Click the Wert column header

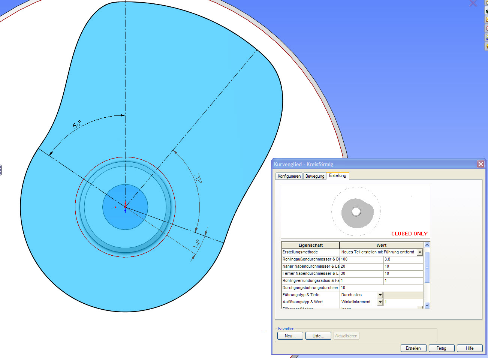click(382, 245)
